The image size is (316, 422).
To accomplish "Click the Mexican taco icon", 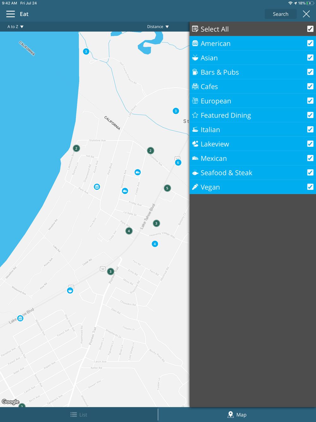I will (195, 158).
